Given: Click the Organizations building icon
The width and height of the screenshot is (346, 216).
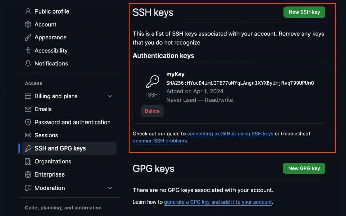Looking at the screenshot, I should (x=28, y=161).
